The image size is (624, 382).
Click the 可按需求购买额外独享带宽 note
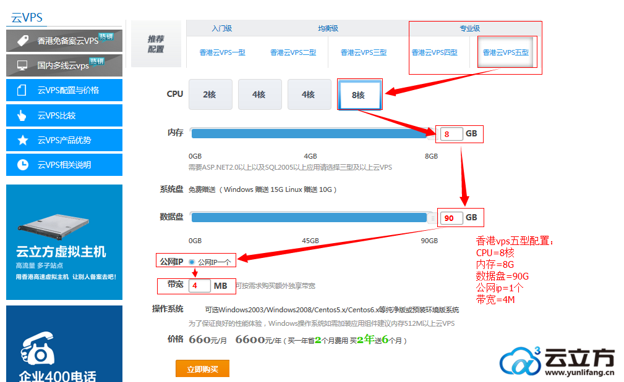pos(275,286)
